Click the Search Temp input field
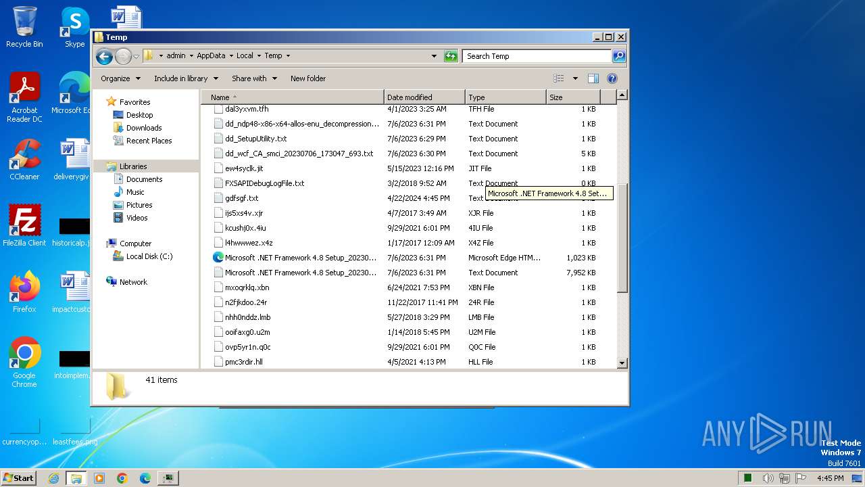Viewport: 865px width, 487px height. [537, 56]
